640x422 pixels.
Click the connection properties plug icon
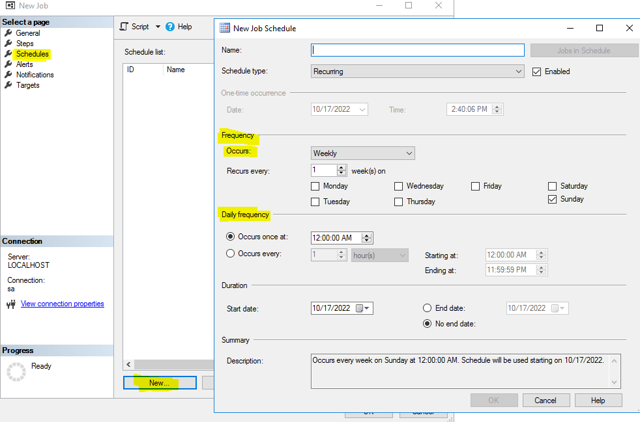coord(12,304)
